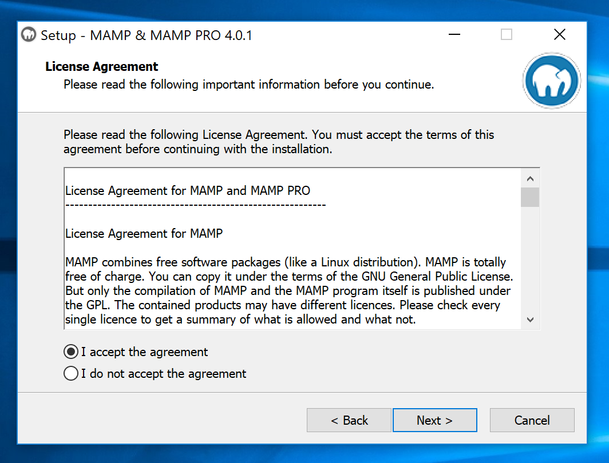Close the MAMP setup wizard
Viewport: 609px width, 463px height.
[559, 34]
